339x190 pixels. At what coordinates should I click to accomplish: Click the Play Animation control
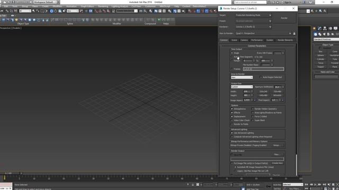click(316, 185)
